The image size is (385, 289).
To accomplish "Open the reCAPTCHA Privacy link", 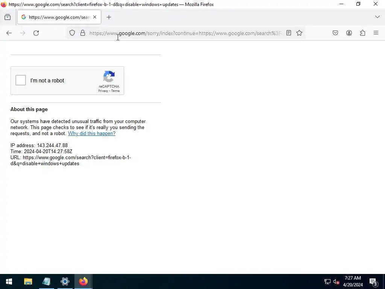I will [103, 91].
